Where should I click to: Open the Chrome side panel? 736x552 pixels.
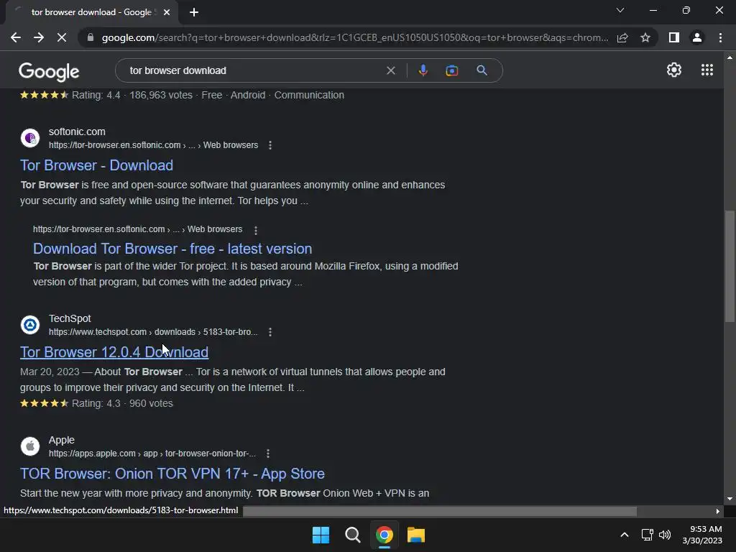pos(674,37)
